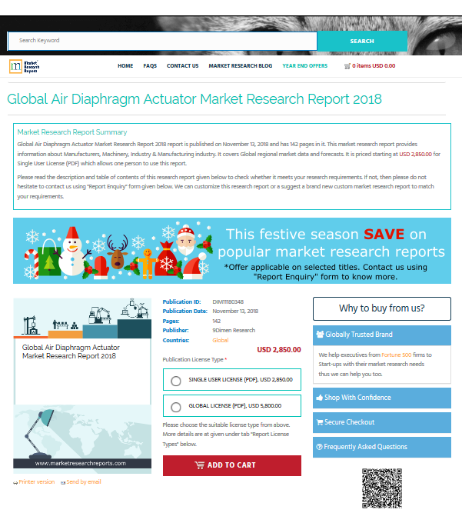
Task: Open MARKET RESEARCH BLOG
Action: tap(241, 66)
